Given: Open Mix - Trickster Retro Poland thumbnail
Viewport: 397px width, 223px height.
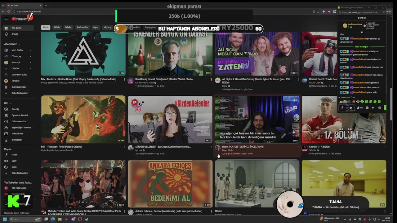Looking at the screenshot, I should click(x=83, y=119).
